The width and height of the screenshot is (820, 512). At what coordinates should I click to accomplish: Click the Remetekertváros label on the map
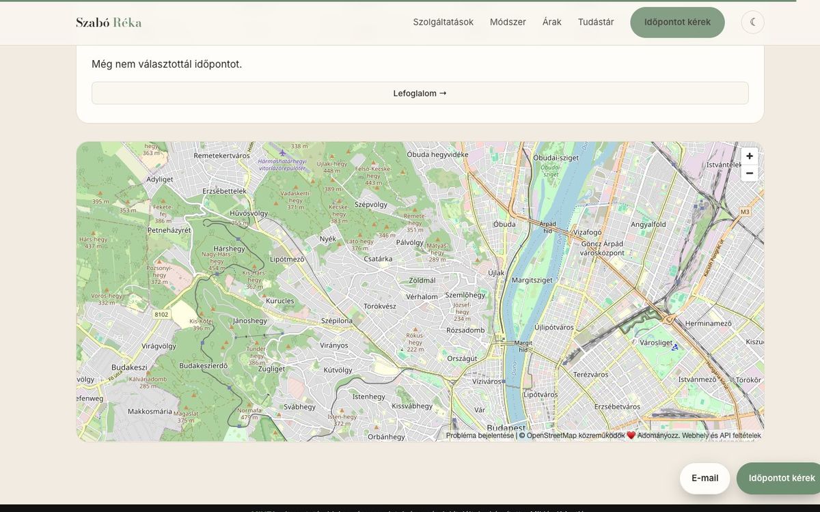coord(221,156)
